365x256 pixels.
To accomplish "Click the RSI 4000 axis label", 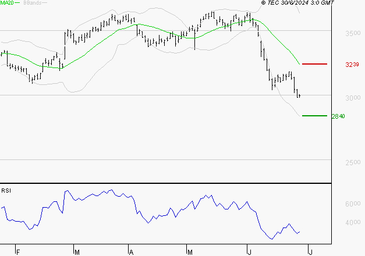I will point(353,222).
